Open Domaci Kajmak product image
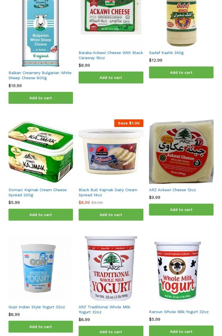Image resolution: width=222 pixels, height=336 pixels. tap(41, 152)
